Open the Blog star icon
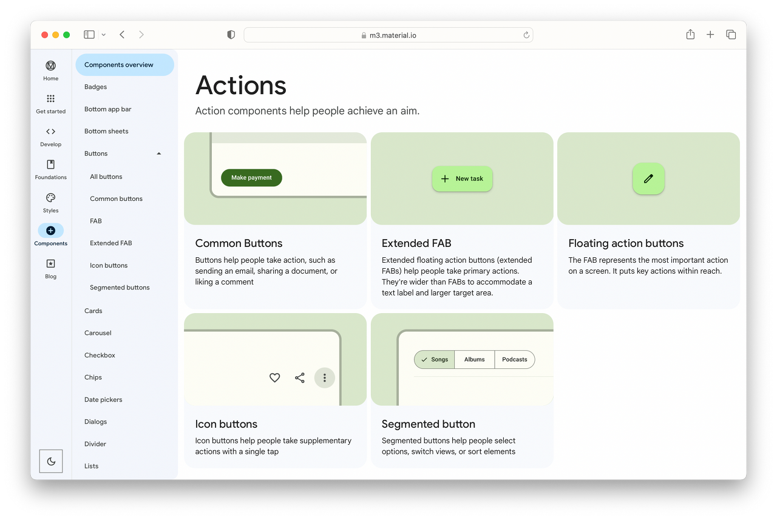The image size is (777, 520). pos(51,263)
